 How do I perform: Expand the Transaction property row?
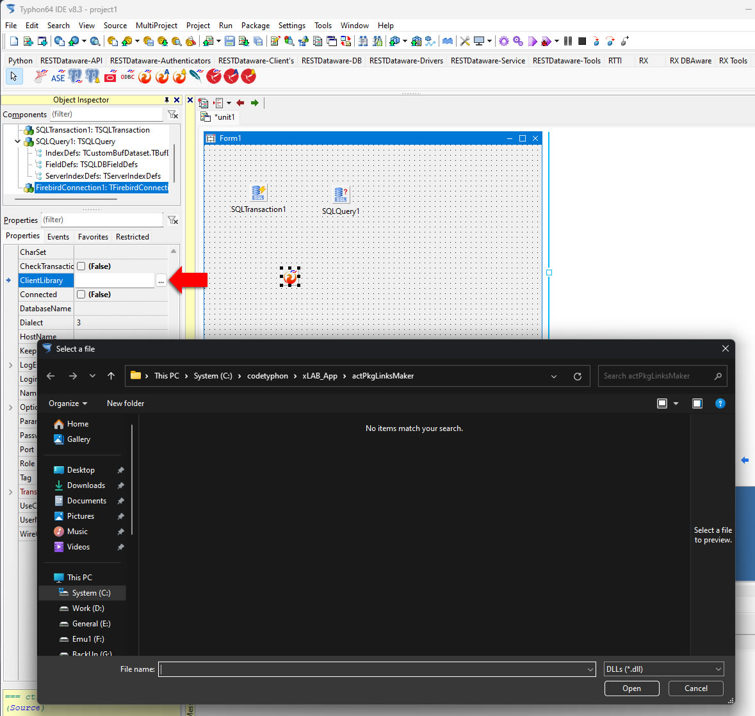tap(11, 492)
